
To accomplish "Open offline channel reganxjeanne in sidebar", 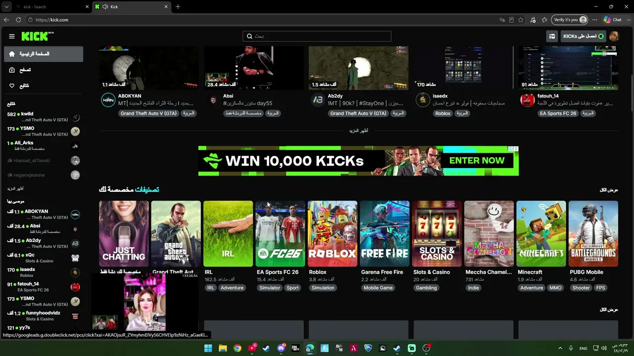I will click(x=44, y=175).
